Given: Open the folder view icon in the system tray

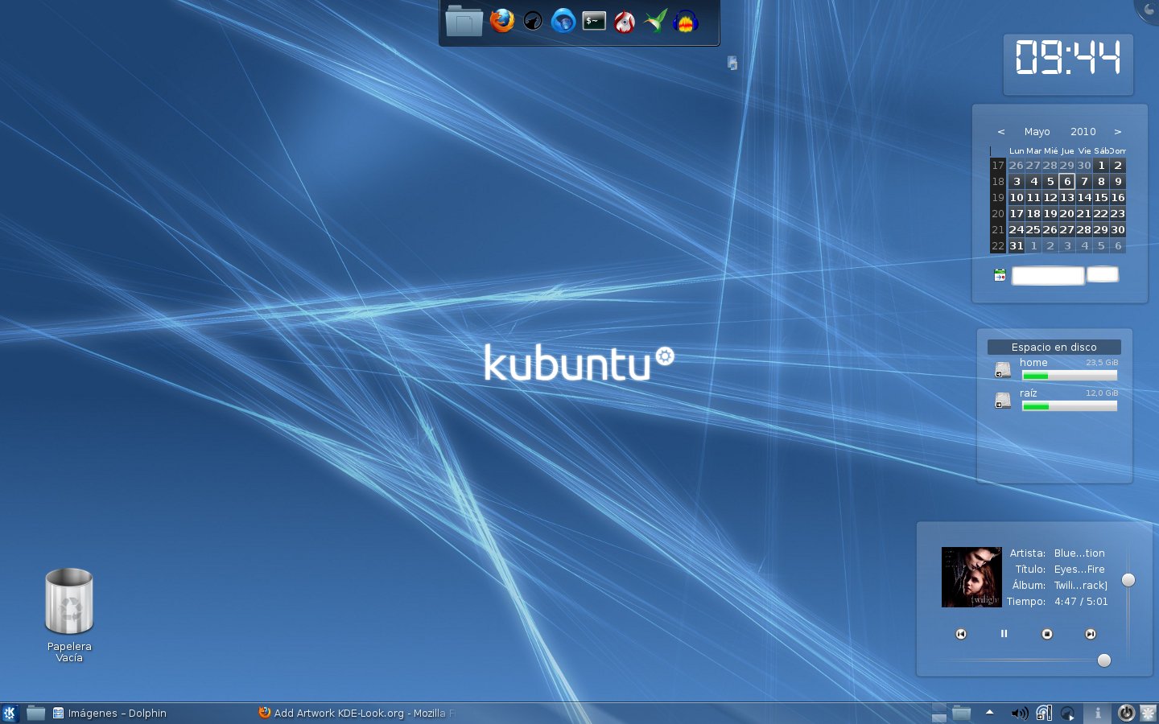Looking at the screenshot, I should (962, 713).
